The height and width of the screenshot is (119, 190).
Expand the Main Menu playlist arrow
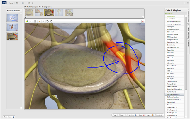pyautogui.click(x=166, y=16)
